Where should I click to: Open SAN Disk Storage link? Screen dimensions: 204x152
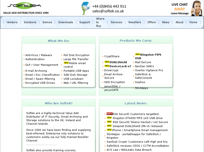coord(75,75)
